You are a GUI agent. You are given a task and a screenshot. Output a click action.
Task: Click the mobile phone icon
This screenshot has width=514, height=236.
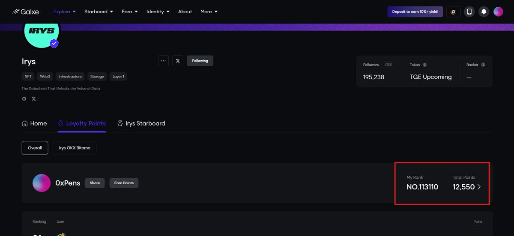[x=469, y=12]
